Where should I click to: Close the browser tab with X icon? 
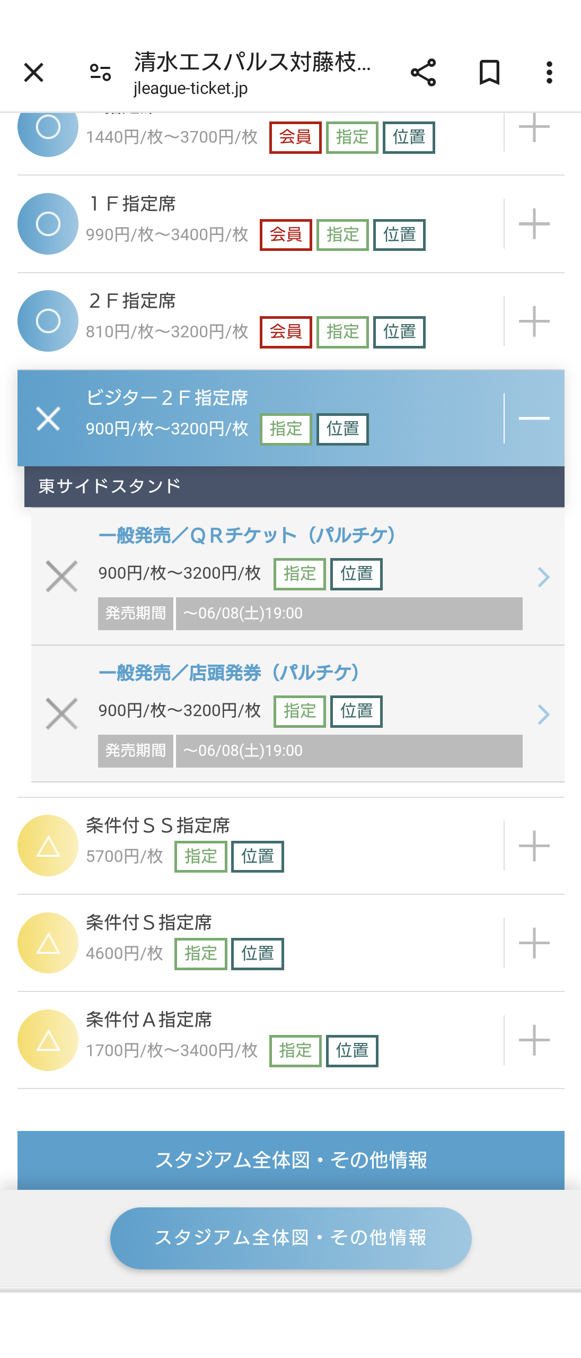coord(34,73)
